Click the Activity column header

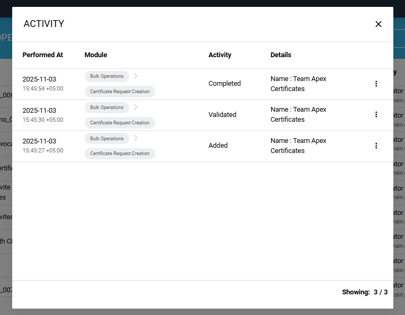pos(220,55)
